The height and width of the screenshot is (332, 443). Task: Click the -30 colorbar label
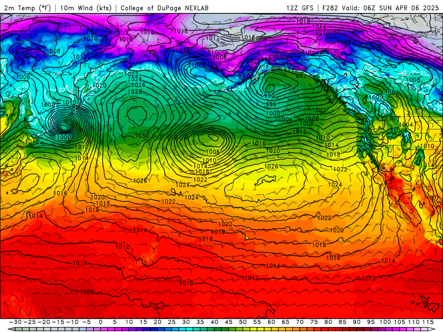tap(16, 322)
